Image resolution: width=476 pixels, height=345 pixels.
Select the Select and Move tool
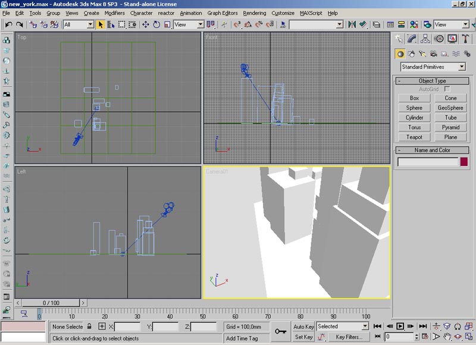pyautogui.click(x=146, y=24)
